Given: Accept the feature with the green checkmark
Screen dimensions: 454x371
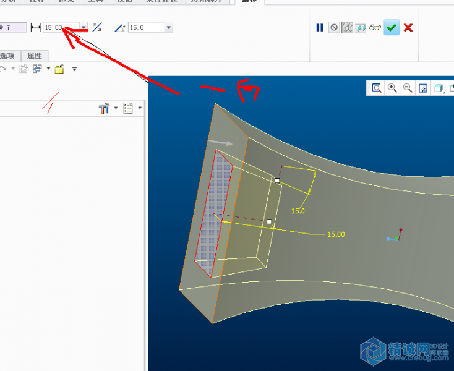Looking at the screenshot, I should pos(392,27).
